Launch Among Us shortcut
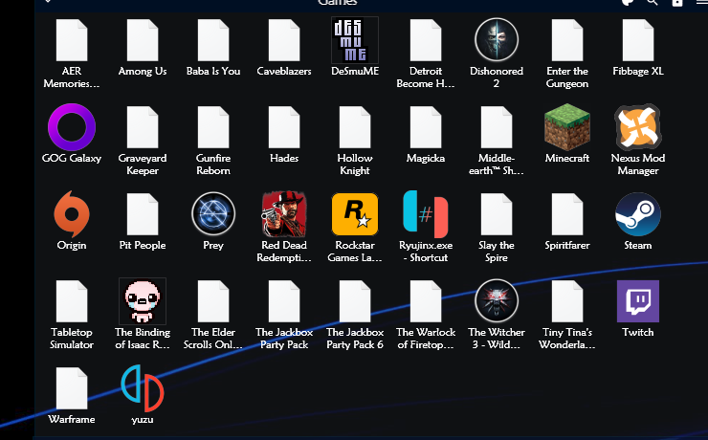The width and height of the screenshot is (708, 440). pos(143,40)
